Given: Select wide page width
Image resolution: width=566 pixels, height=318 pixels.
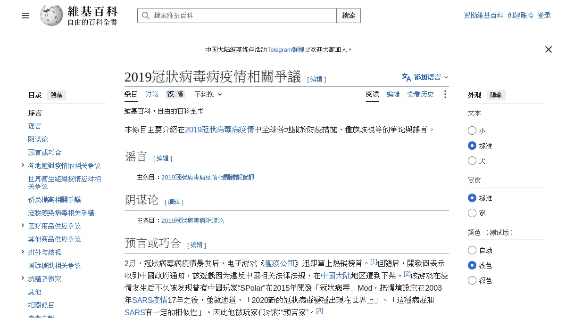Looking at the screenshot, I should [472, 213].
